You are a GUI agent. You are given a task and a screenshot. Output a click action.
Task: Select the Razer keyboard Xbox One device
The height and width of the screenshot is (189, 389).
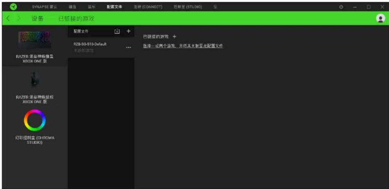pyautogui.click(x=35, y=46)
